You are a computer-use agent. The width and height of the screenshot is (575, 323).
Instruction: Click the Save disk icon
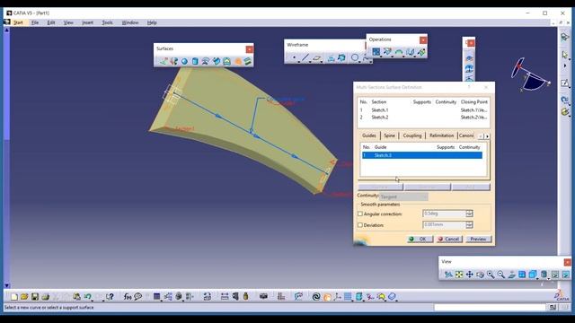(35, 297)
